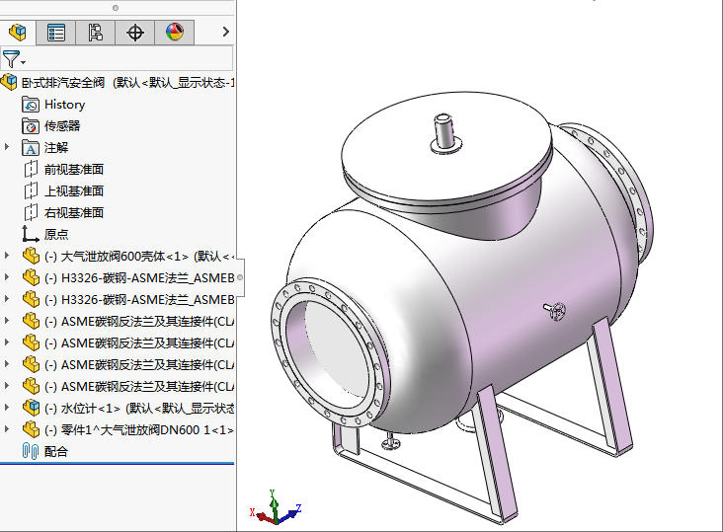The image size is (723, 532).
Task: Click the fourth ASME碳钢反法兰及其连接件 part icon
Action: 31,386
